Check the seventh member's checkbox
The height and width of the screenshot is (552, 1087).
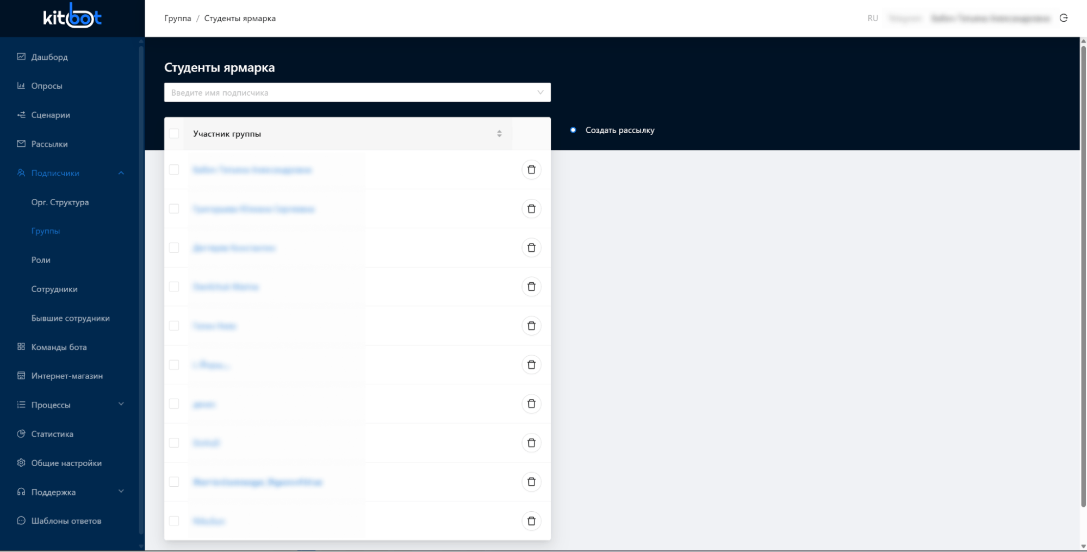[x=174, y=404]
